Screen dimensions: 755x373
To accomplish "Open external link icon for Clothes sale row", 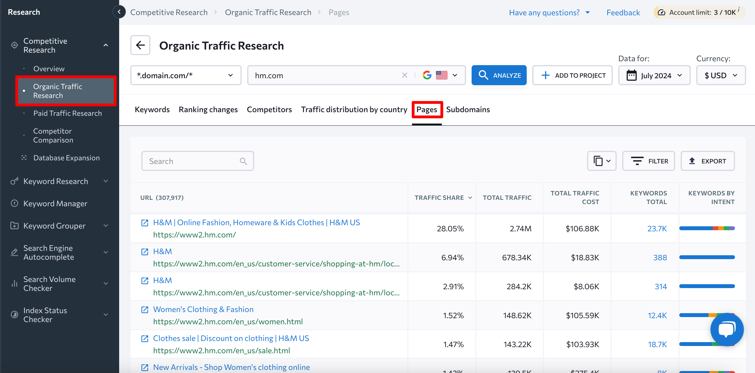I will [x=144, y=338].
